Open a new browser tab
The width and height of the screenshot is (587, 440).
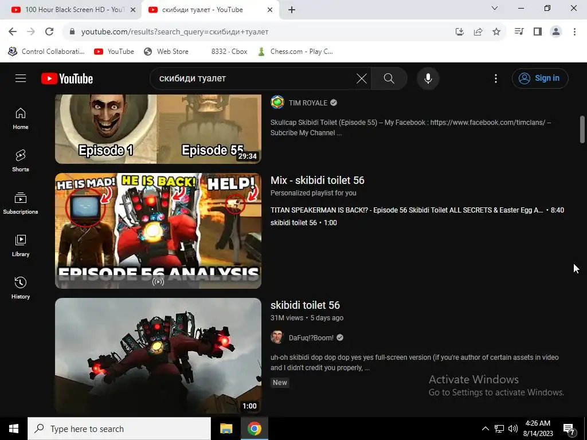coord(292,10)
